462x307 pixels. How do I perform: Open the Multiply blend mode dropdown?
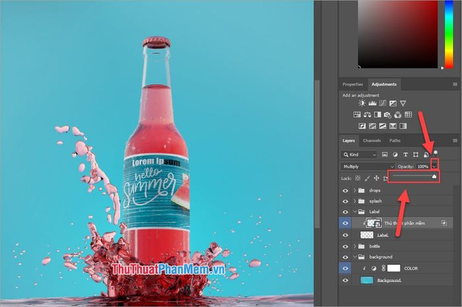pyautogui.click(x=368, y=166)
